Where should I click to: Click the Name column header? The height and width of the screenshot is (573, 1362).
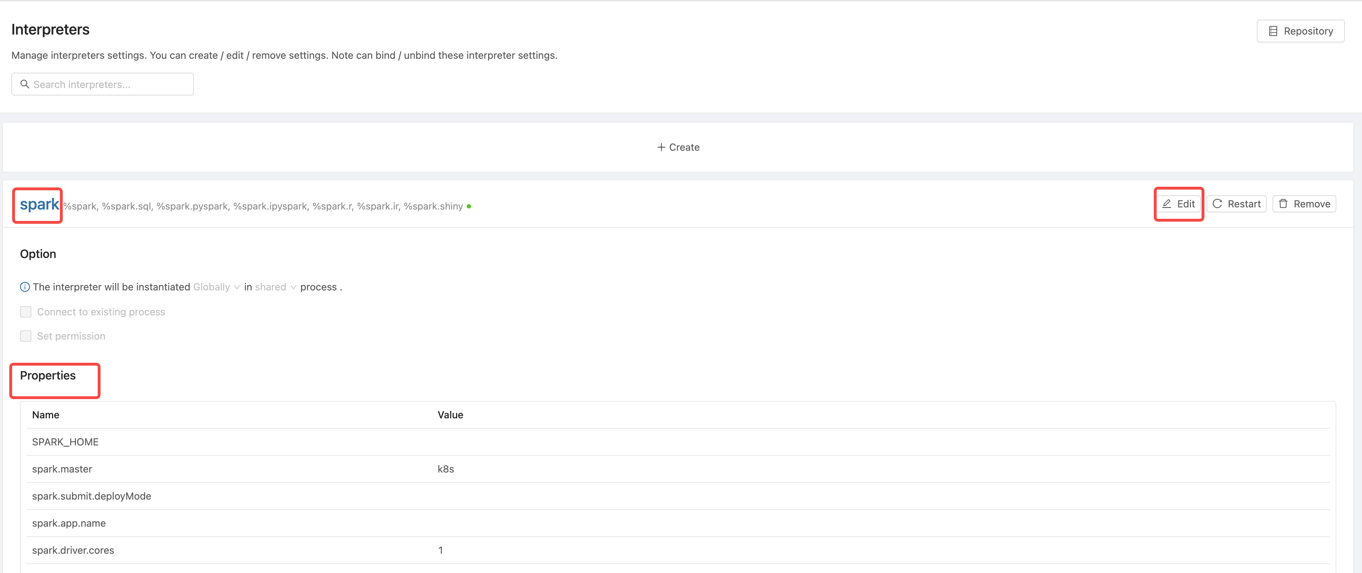[x=46, y=415]
